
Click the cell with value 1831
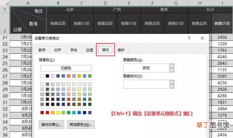coord(222,102)
